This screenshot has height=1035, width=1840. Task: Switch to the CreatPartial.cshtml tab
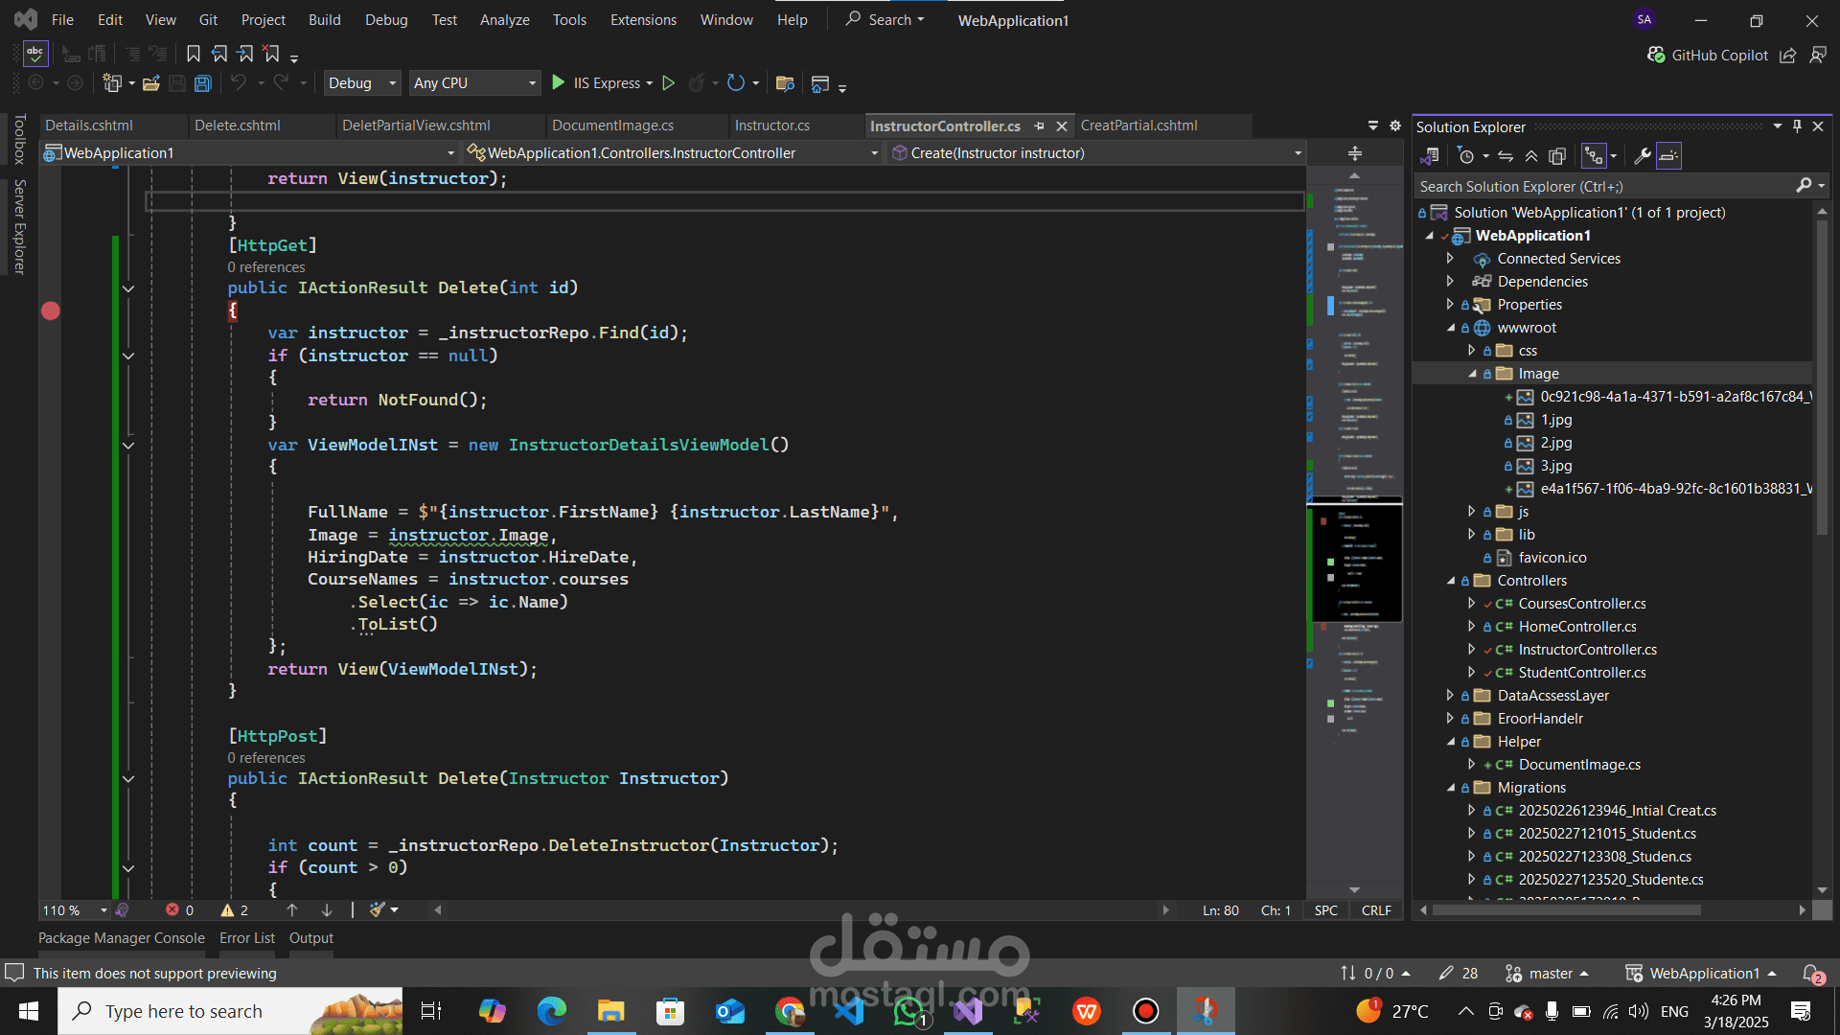coord(1138,126)
